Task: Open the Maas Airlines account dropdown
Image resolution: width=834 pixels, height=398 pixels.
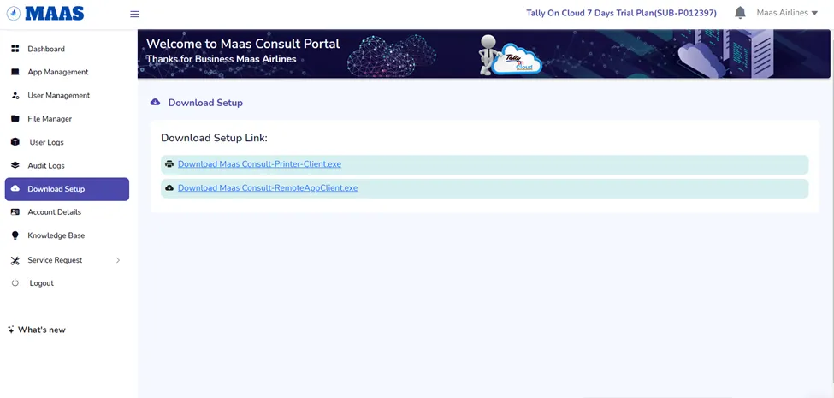Action: 787,13
